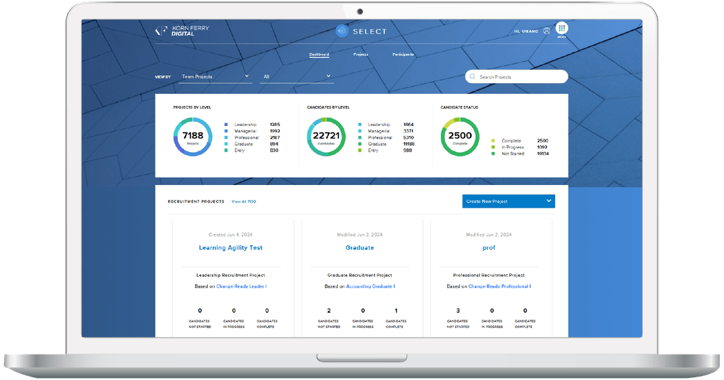Click the Korn Ferry Digital logo
Screen dimensions: 724x380
pos(182,30)
